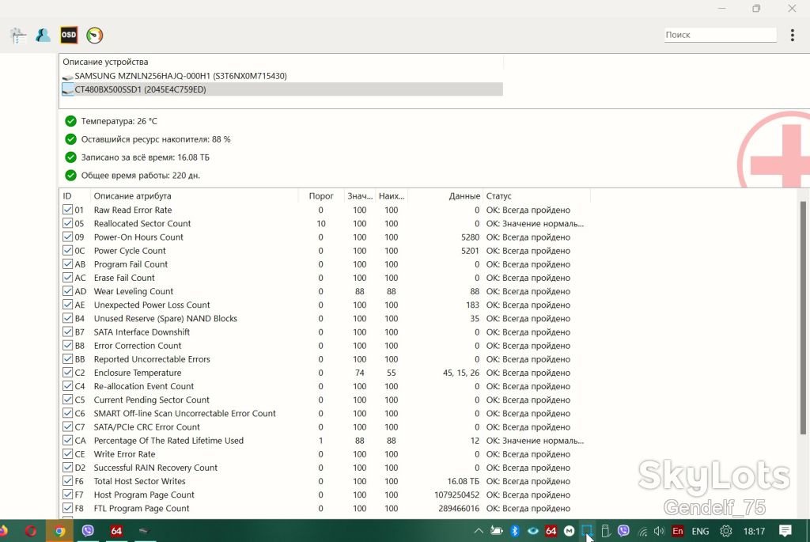Open the settings gear in the taskbar

point(726,531)
